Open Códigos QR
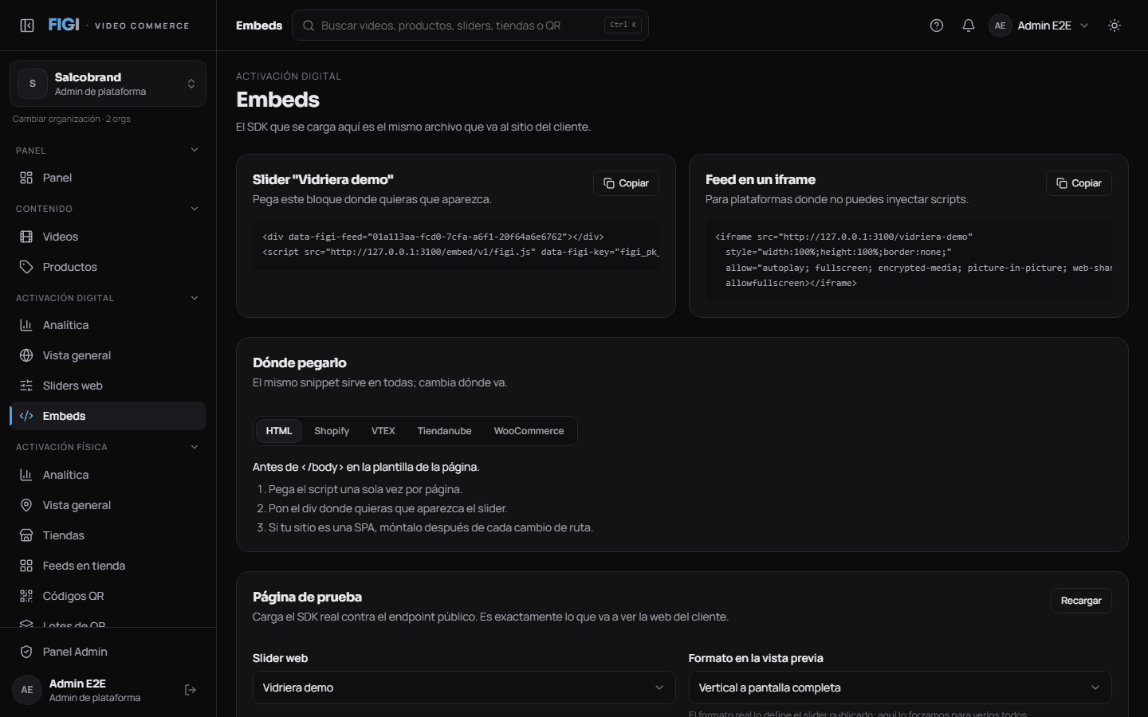 [x=108, y=596]
